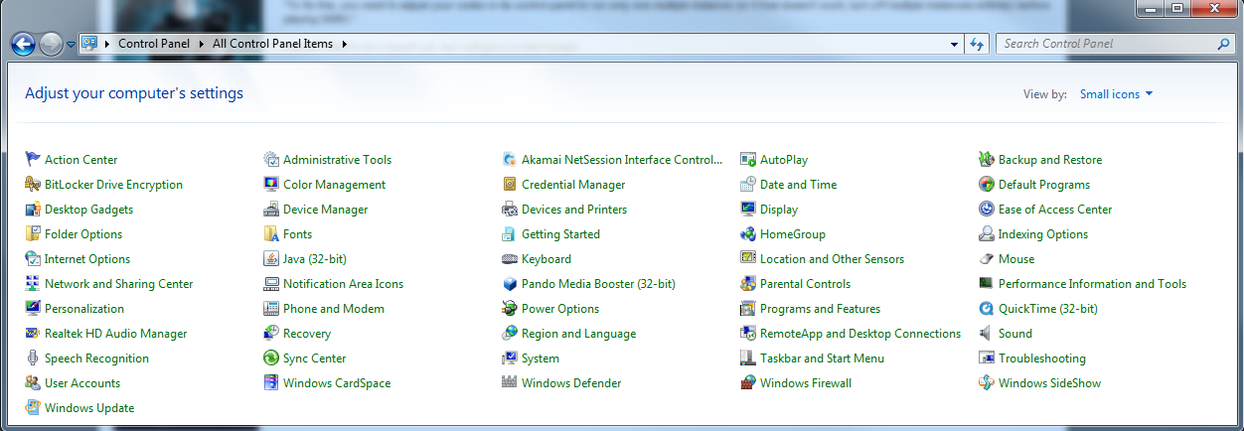Click the Sync Center icon
Image resolution: width=1244 pixels, height=431 pixels.
[x=271, y=359]
